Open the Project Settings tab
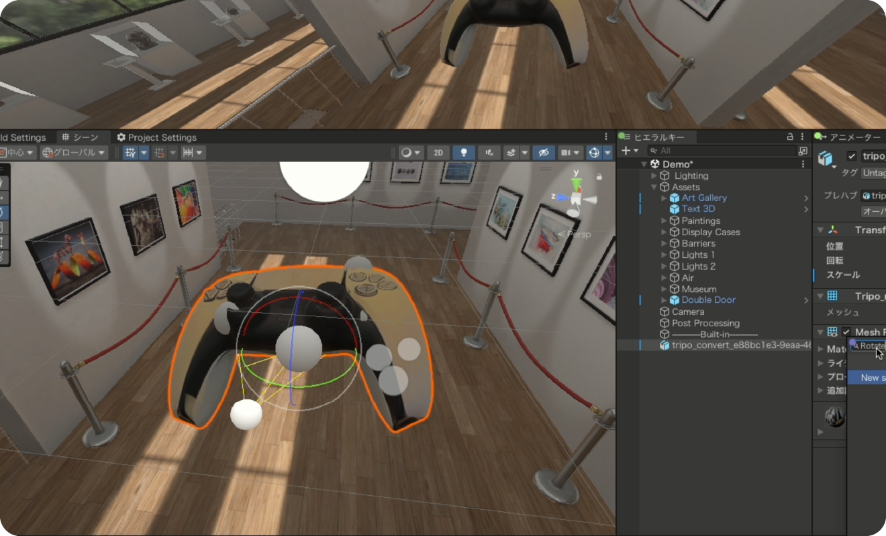886x536 pixels. coord(156,137)
